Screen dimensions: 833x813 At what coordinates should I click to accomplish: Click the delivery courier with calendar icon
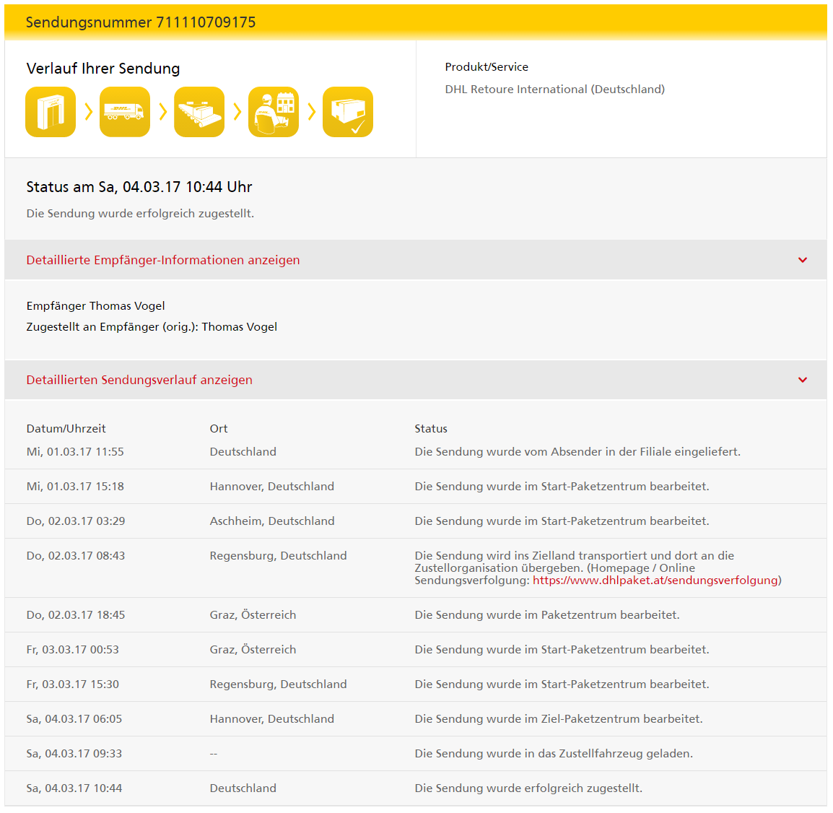274,112
